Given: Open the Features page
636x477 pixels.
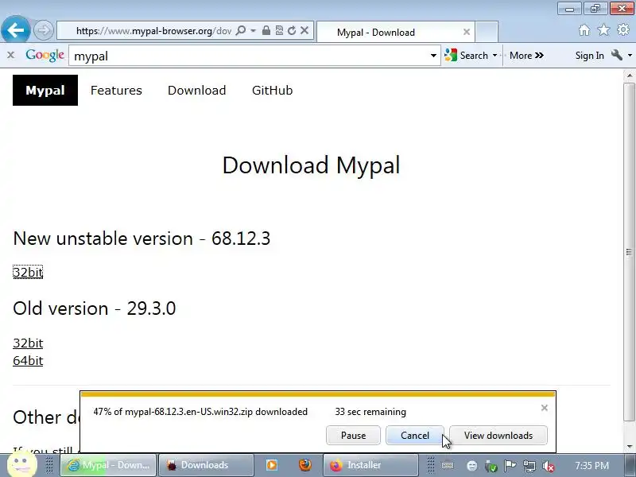Looking at the screenshot, I should [116, 90].
